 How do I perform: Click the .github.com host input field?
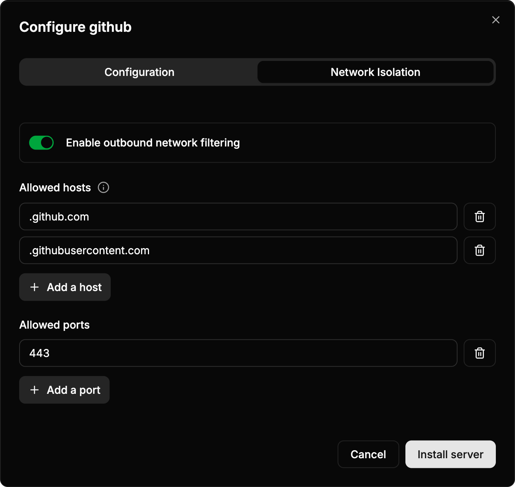click(238, 217)
